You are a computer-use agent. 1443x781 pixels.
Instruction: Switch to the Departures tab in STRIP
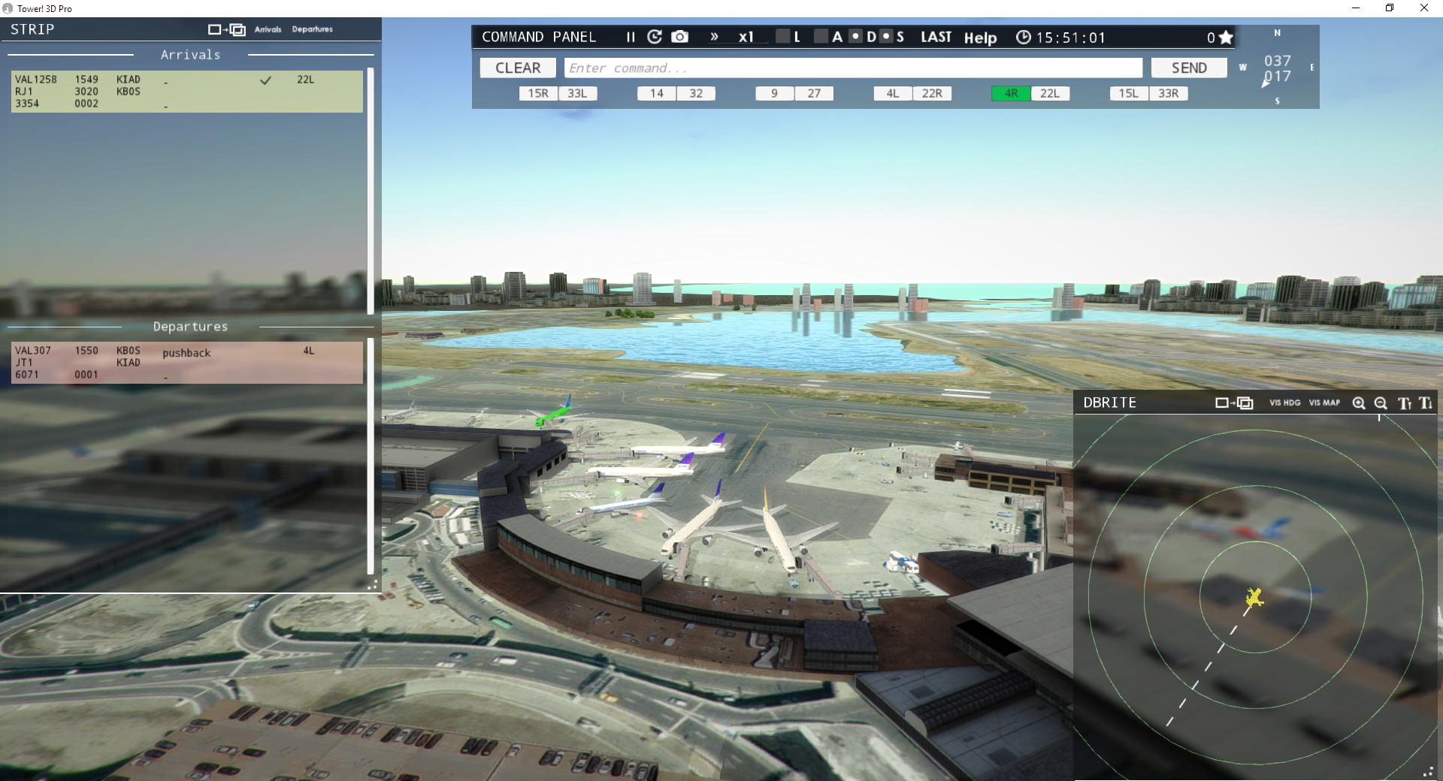313,29
